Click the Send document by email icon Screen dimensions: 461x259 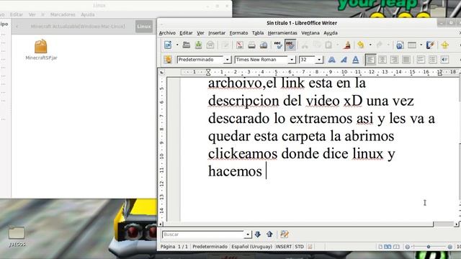click(210, 45)
